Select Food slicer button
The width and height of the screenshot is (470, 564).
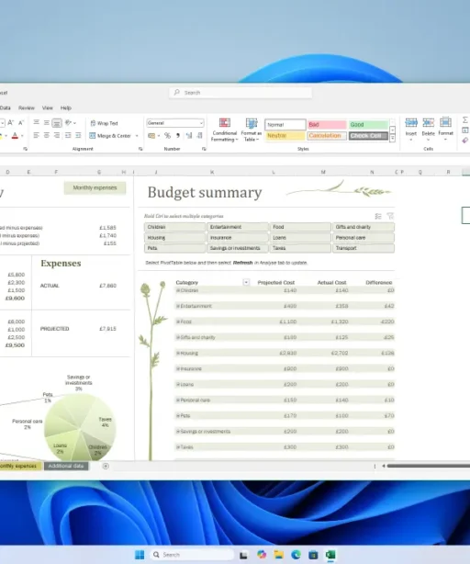(300, 227)
